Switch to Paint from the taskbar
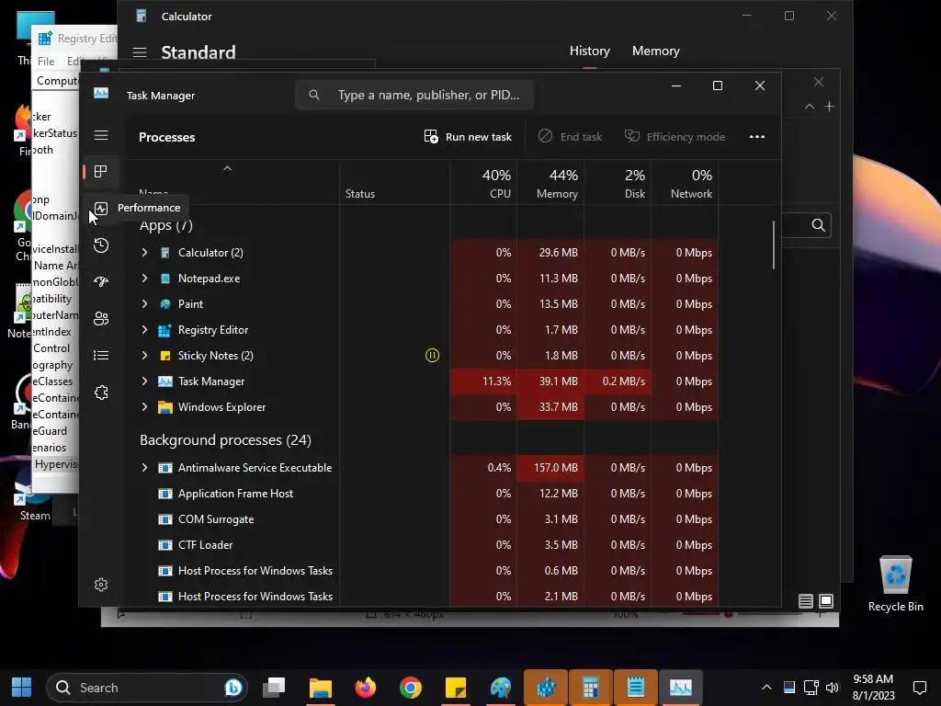This screenshot has width=941, height=706. coord(501,688)
